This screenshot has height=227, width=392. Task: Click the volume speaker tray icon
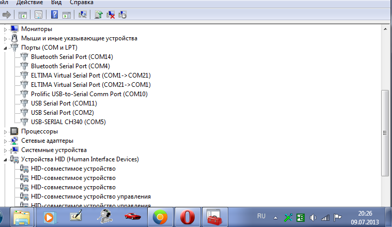tap(313, 218)
